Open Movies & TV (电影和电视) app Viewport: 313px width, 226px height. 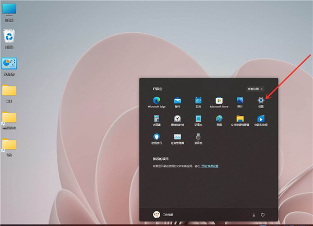(261, 121)
